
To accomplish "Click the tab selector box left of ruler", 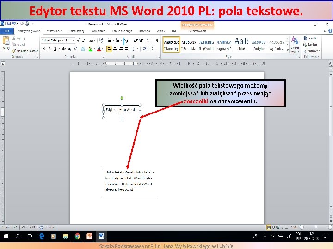I will click(x=3, y=64).
